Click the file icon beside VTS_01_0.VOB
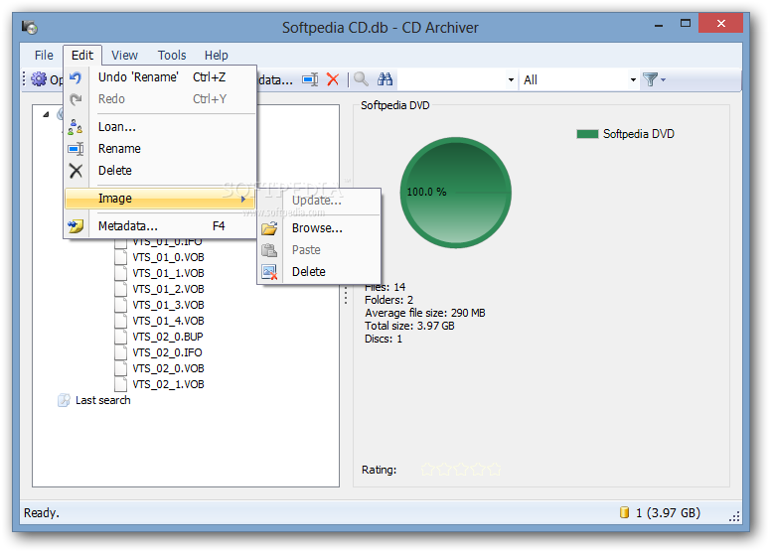Viewport: 770px width, 552px height. 121,257
